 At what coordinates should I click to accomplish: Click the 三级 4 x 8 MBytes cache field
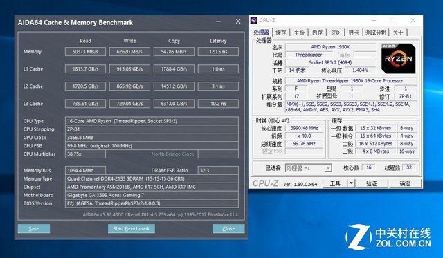[375, 151]
